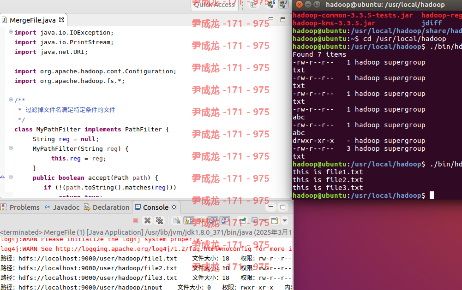Close the hadoop@ubuntu terminal window

pos(299,5)
